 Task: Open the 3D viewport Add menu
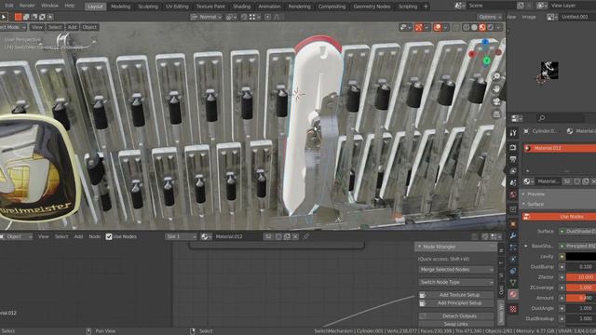point(72,27)
